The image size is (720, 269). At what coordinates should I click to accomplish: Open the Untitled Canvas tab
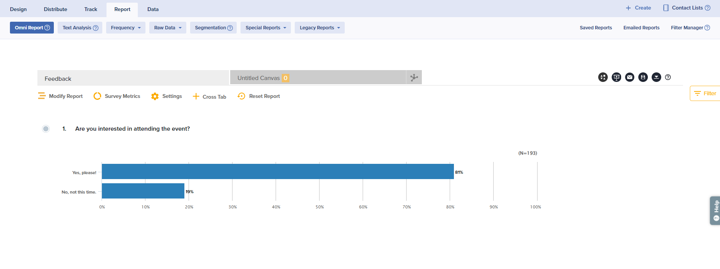[258, 78]
